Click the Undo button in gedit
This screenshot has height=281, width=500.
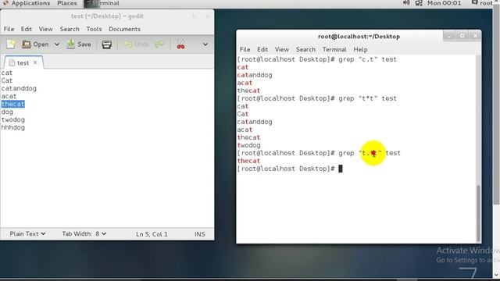tap(137, 44)
